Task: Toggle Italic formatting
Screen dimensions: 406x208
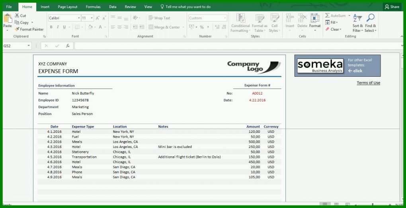Action: pyautogui.click(x=58, y=27)
